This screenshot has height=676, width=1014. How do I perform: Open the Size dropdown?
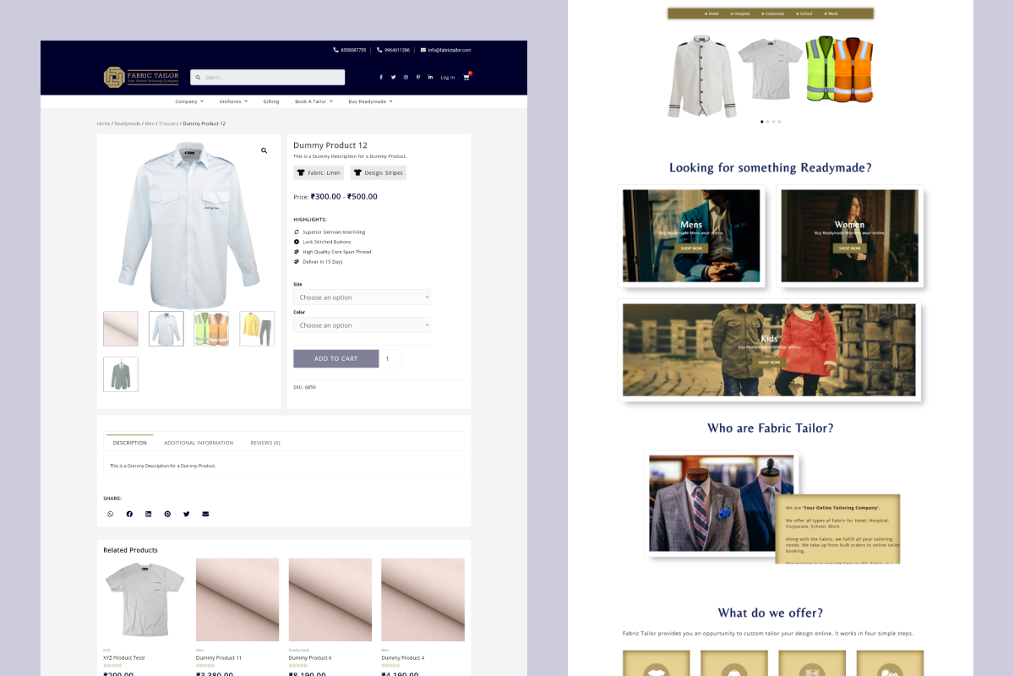pyautogui.click(x=362, y=297)
